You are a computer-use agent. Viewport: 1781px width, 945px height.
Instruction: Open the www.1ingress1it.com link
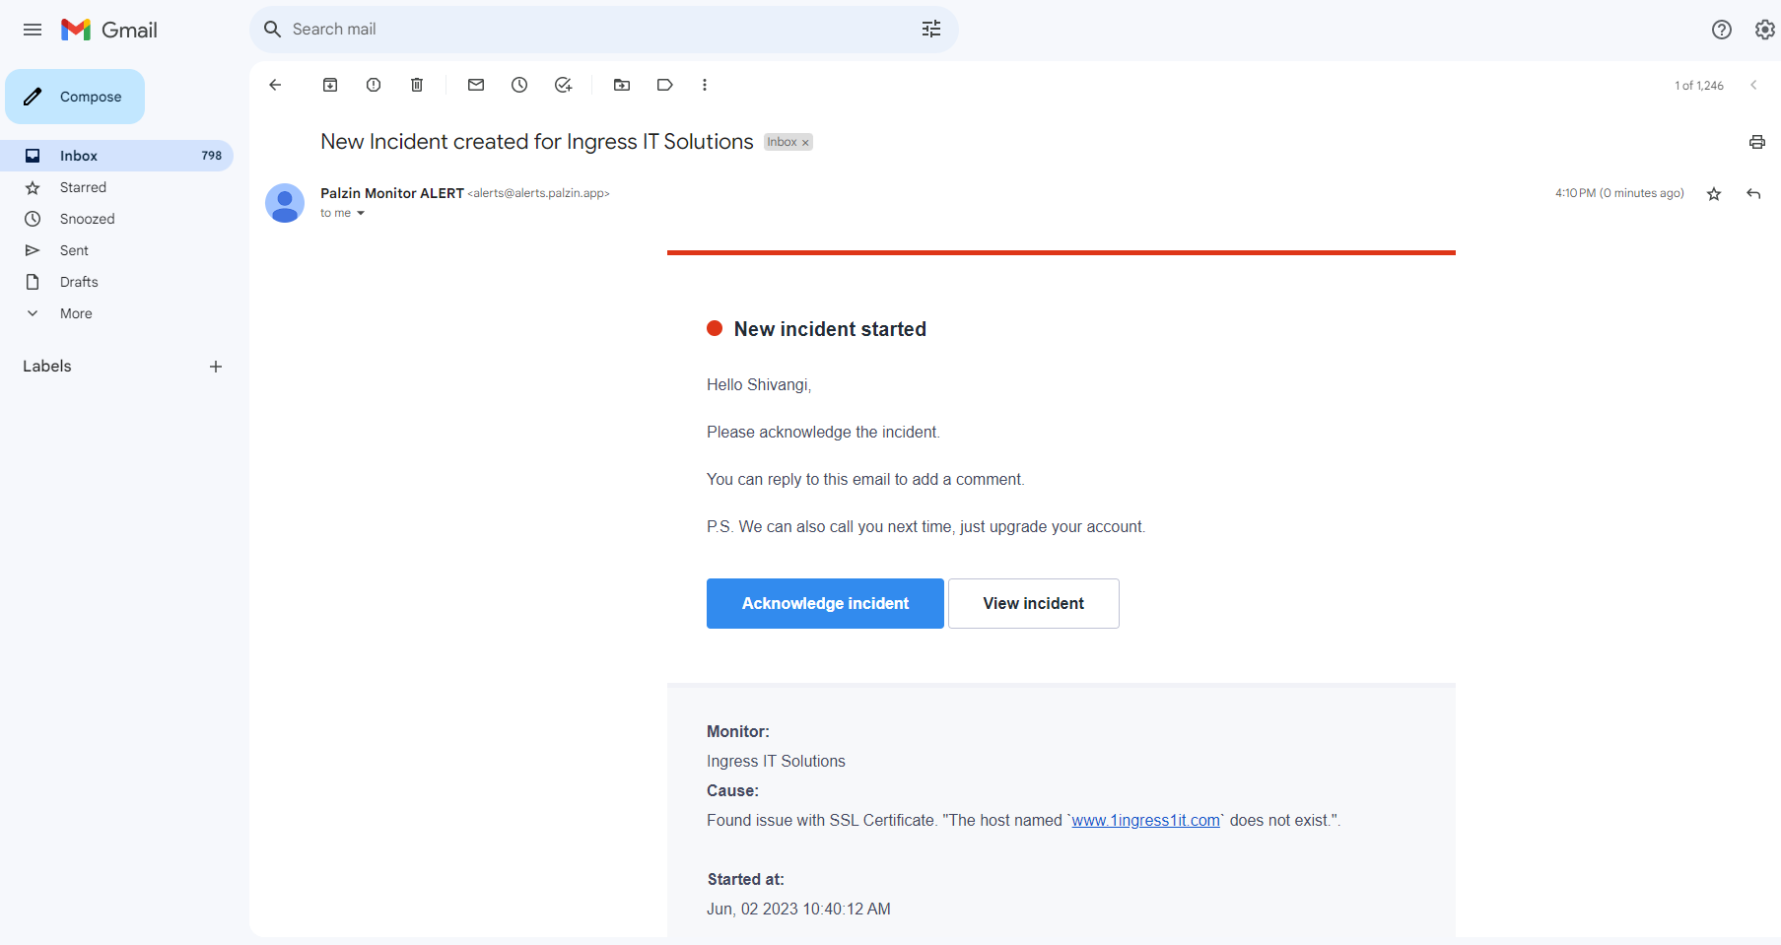pyautogui.click(x=1145, y=820)
